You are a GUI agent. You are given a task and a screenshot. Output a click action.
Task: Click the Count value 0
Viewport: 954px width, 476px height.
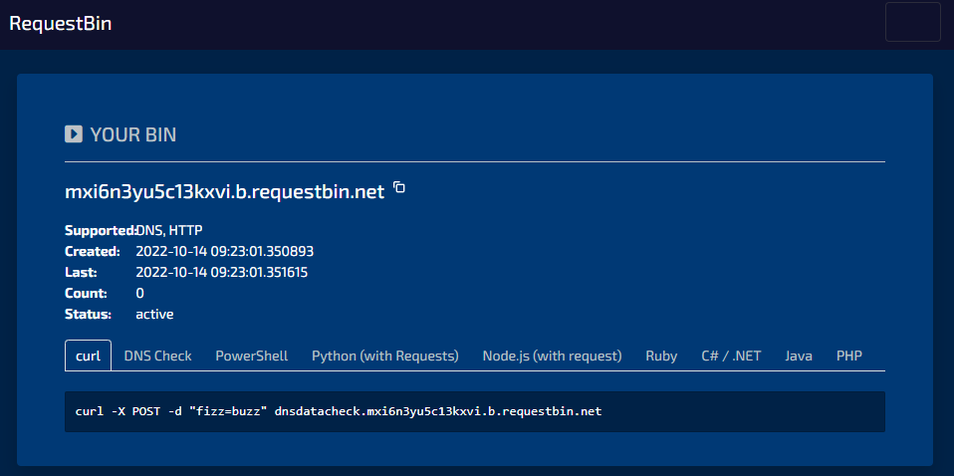tap(140, 294)
